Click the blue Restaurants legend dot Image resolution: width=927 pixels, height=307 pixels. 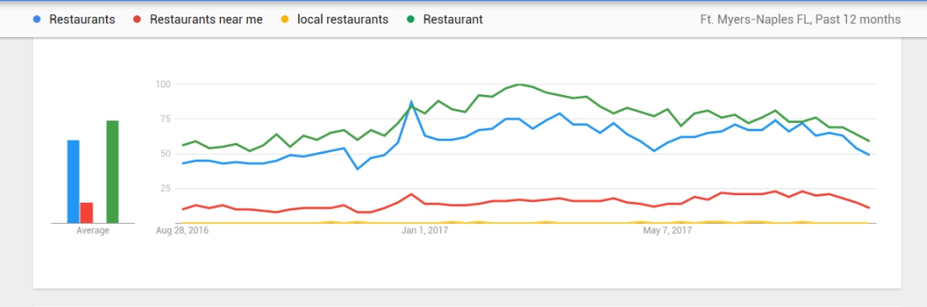[37, 19]
